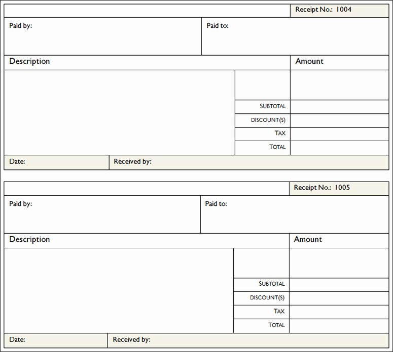Viewport: 393px width, 352px height.
Task: Click the Discount(s) amount cell of receipt 1004
Action: pos(339,121)
